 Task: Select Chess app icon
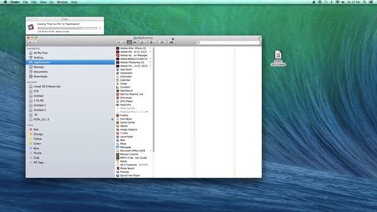pyautogui.click(x=118, y=84)
